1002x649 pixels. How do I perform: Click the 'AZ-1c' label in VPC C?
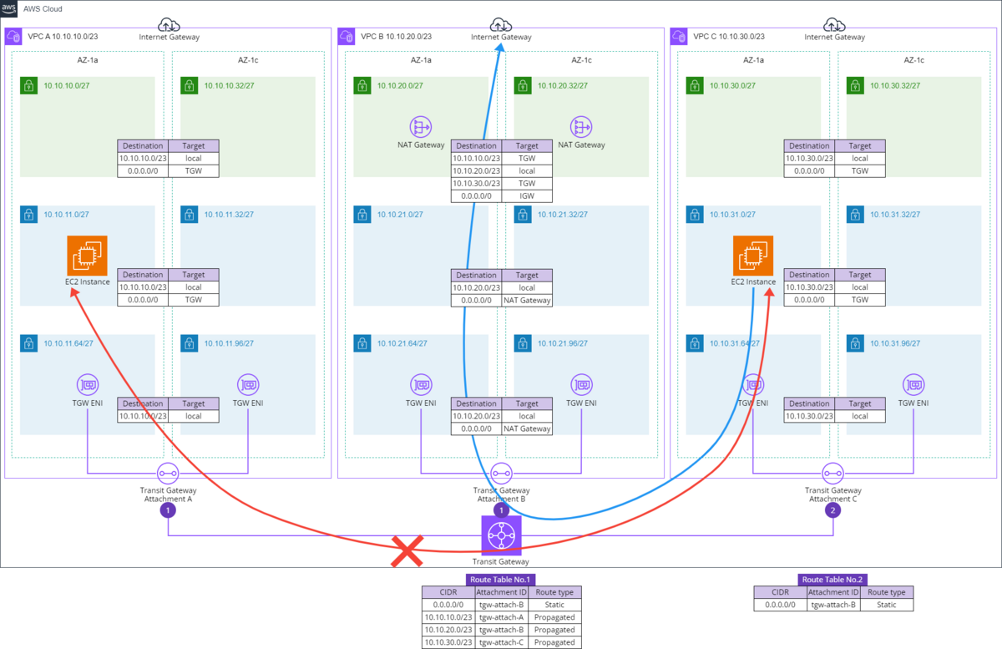tap(913, 60)
